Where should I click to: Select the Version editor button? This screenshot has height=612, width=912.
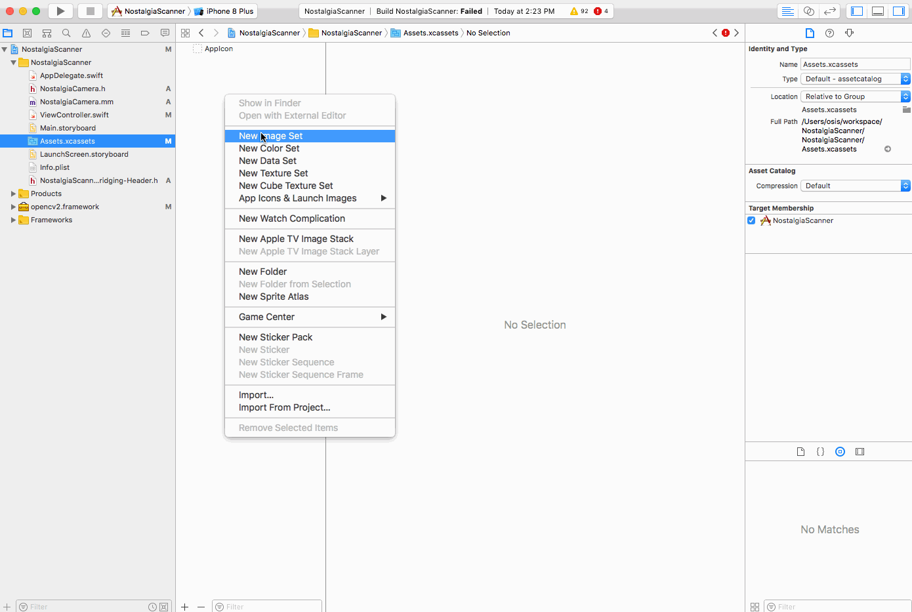coord(830,11)
